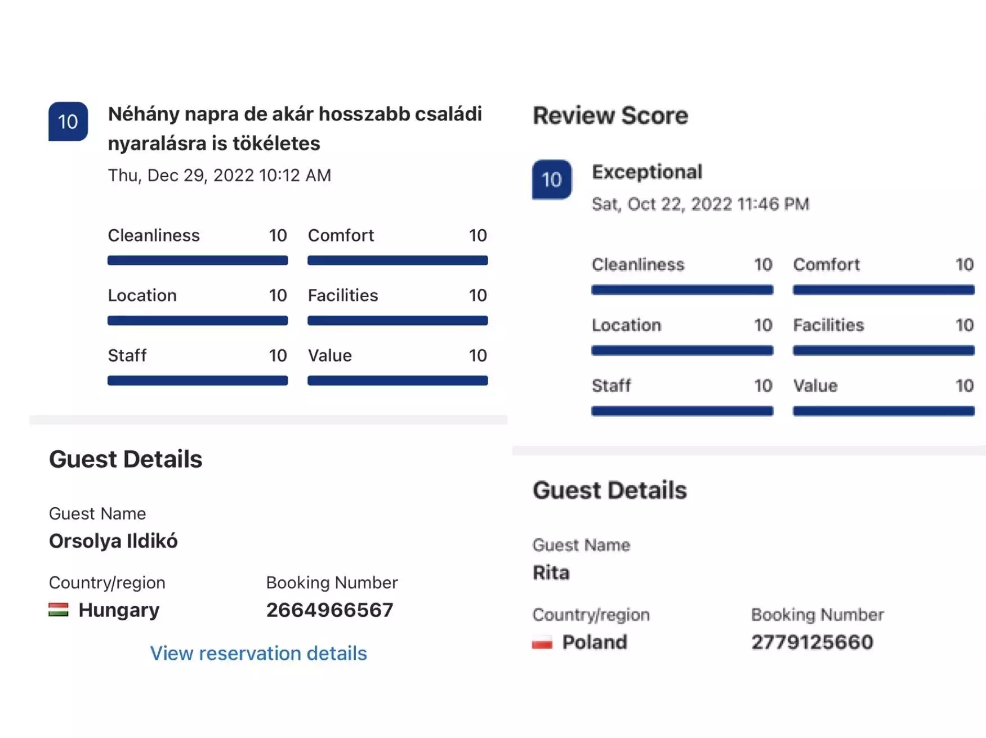Click the Exceptional review's Facilities rating bar

coord(884,351)
